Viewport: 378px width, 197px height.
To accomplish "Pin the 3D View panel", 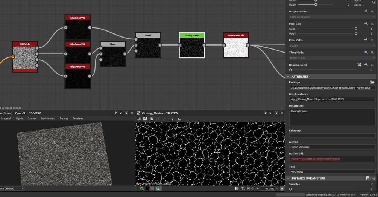I will coord(115,113).
